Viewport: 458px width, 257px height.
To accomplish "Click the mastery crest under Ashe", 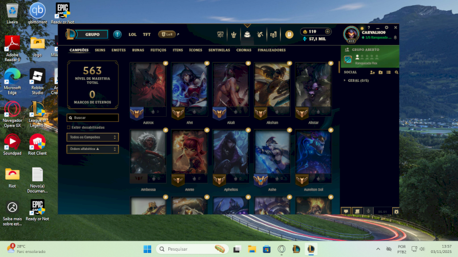I will pos(260,180).
